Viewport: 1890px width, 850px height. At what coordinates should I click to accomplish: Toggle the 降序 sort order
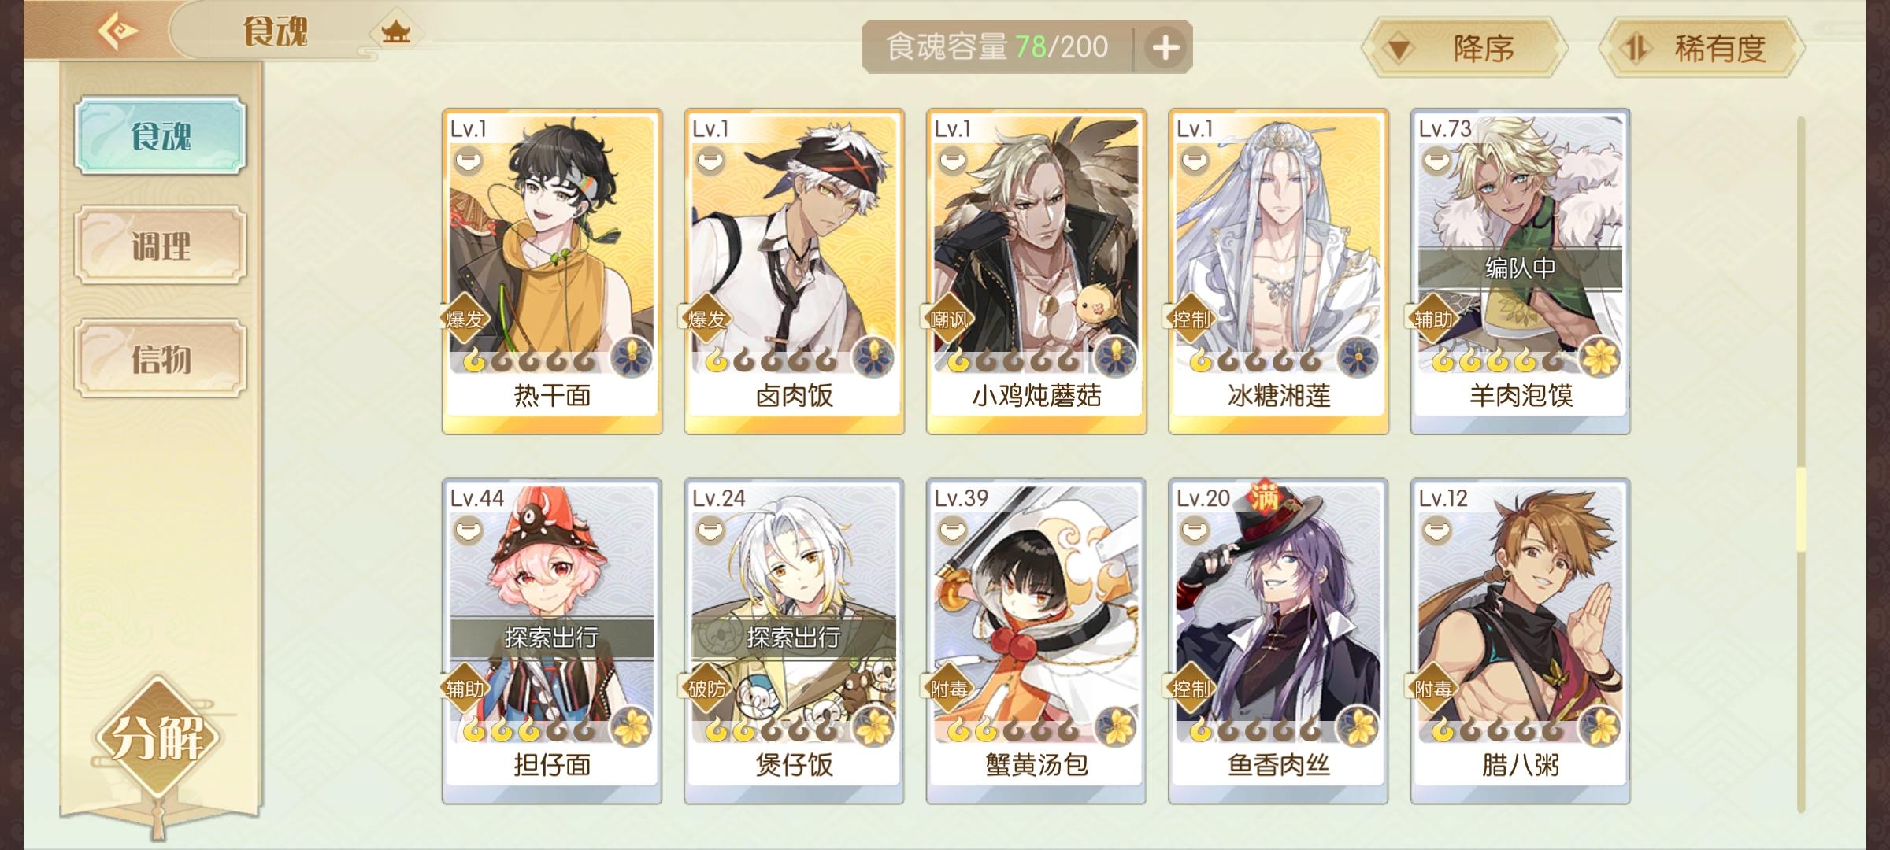tap(1464, 48)
